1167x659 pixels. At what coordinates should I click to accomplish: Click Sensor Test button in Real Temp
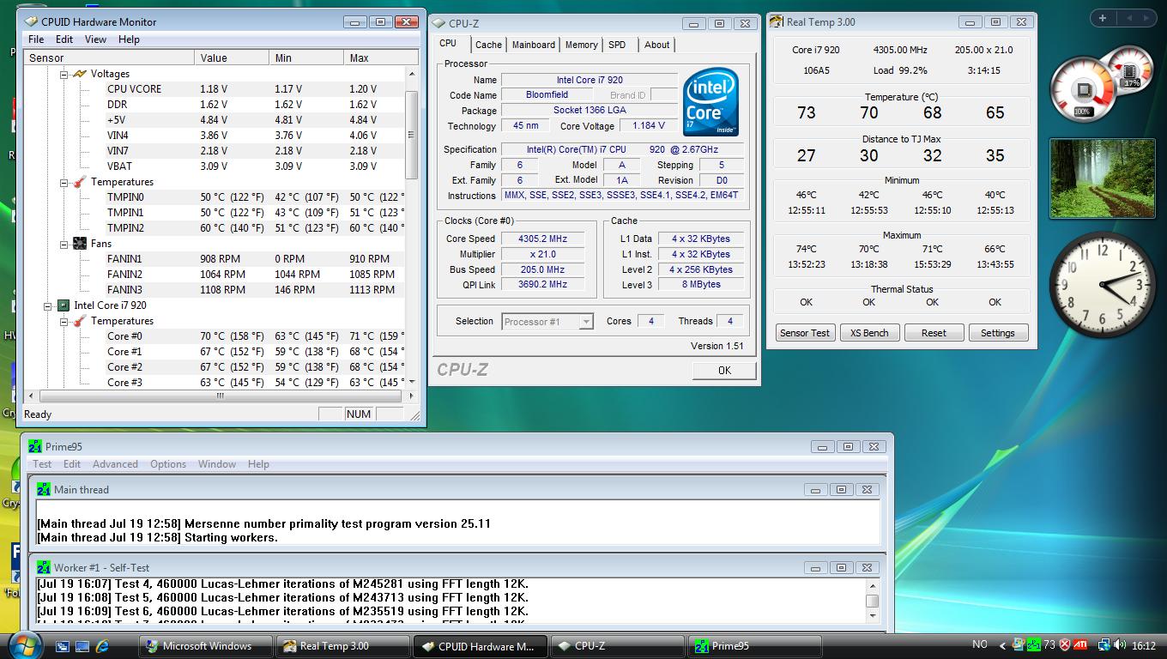[x=804, y=333]
